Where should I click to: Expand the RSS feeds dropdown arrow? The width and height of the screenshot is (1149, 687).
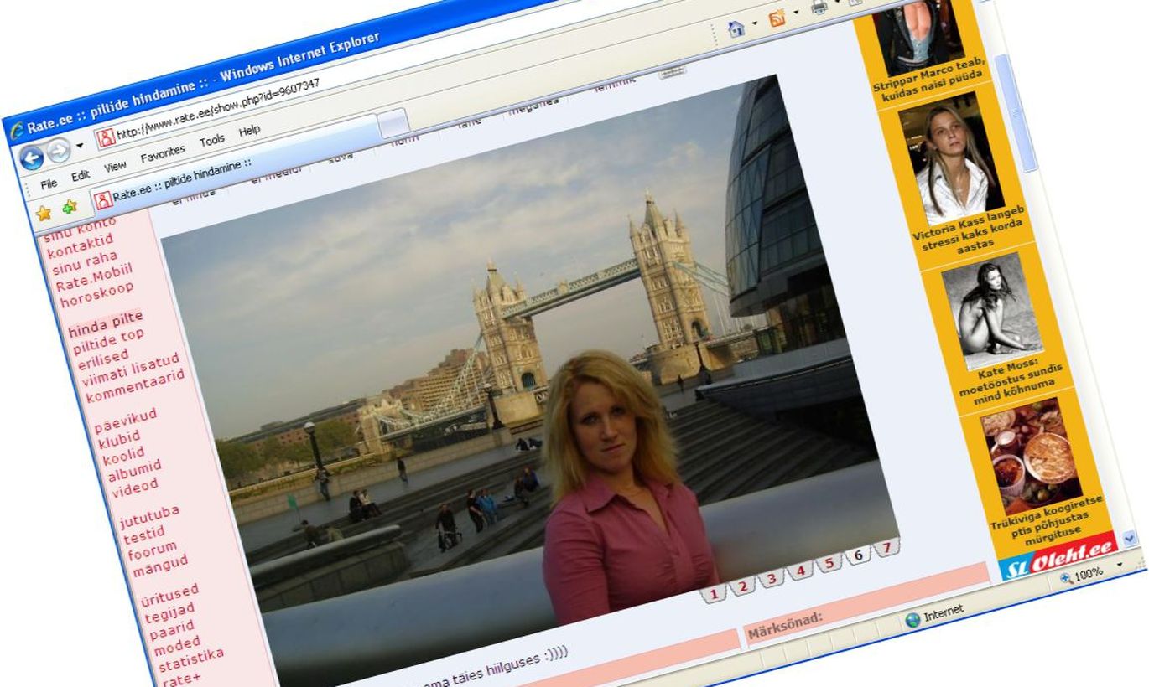point(794,13)
